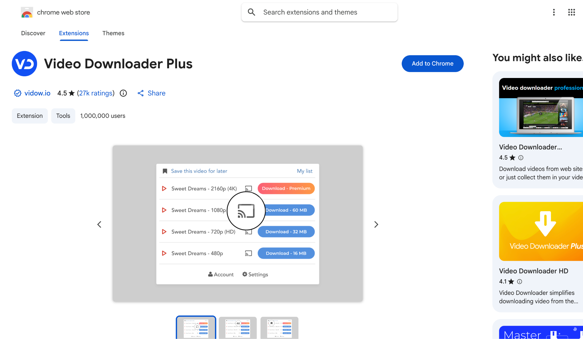Show the next screenshot with right arrow

click(376, 224)
